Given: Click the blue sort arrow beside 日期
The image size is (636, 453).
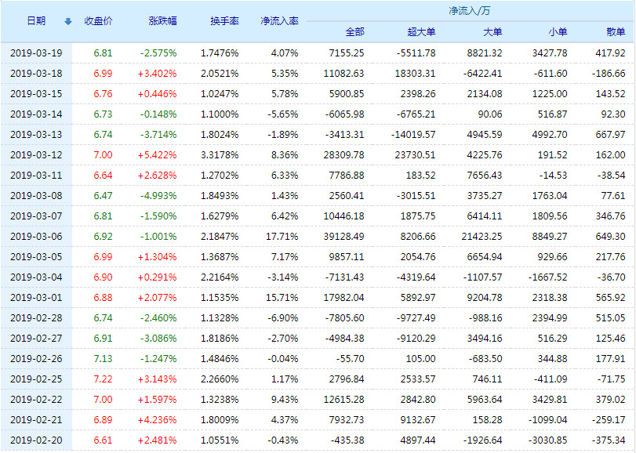Looking at the screenshot, I should click(67, 22).
